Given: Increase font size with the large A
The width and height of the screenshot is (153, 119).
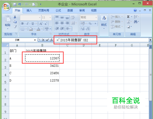Looking at the screenshot, I should (x=41, y=24).
